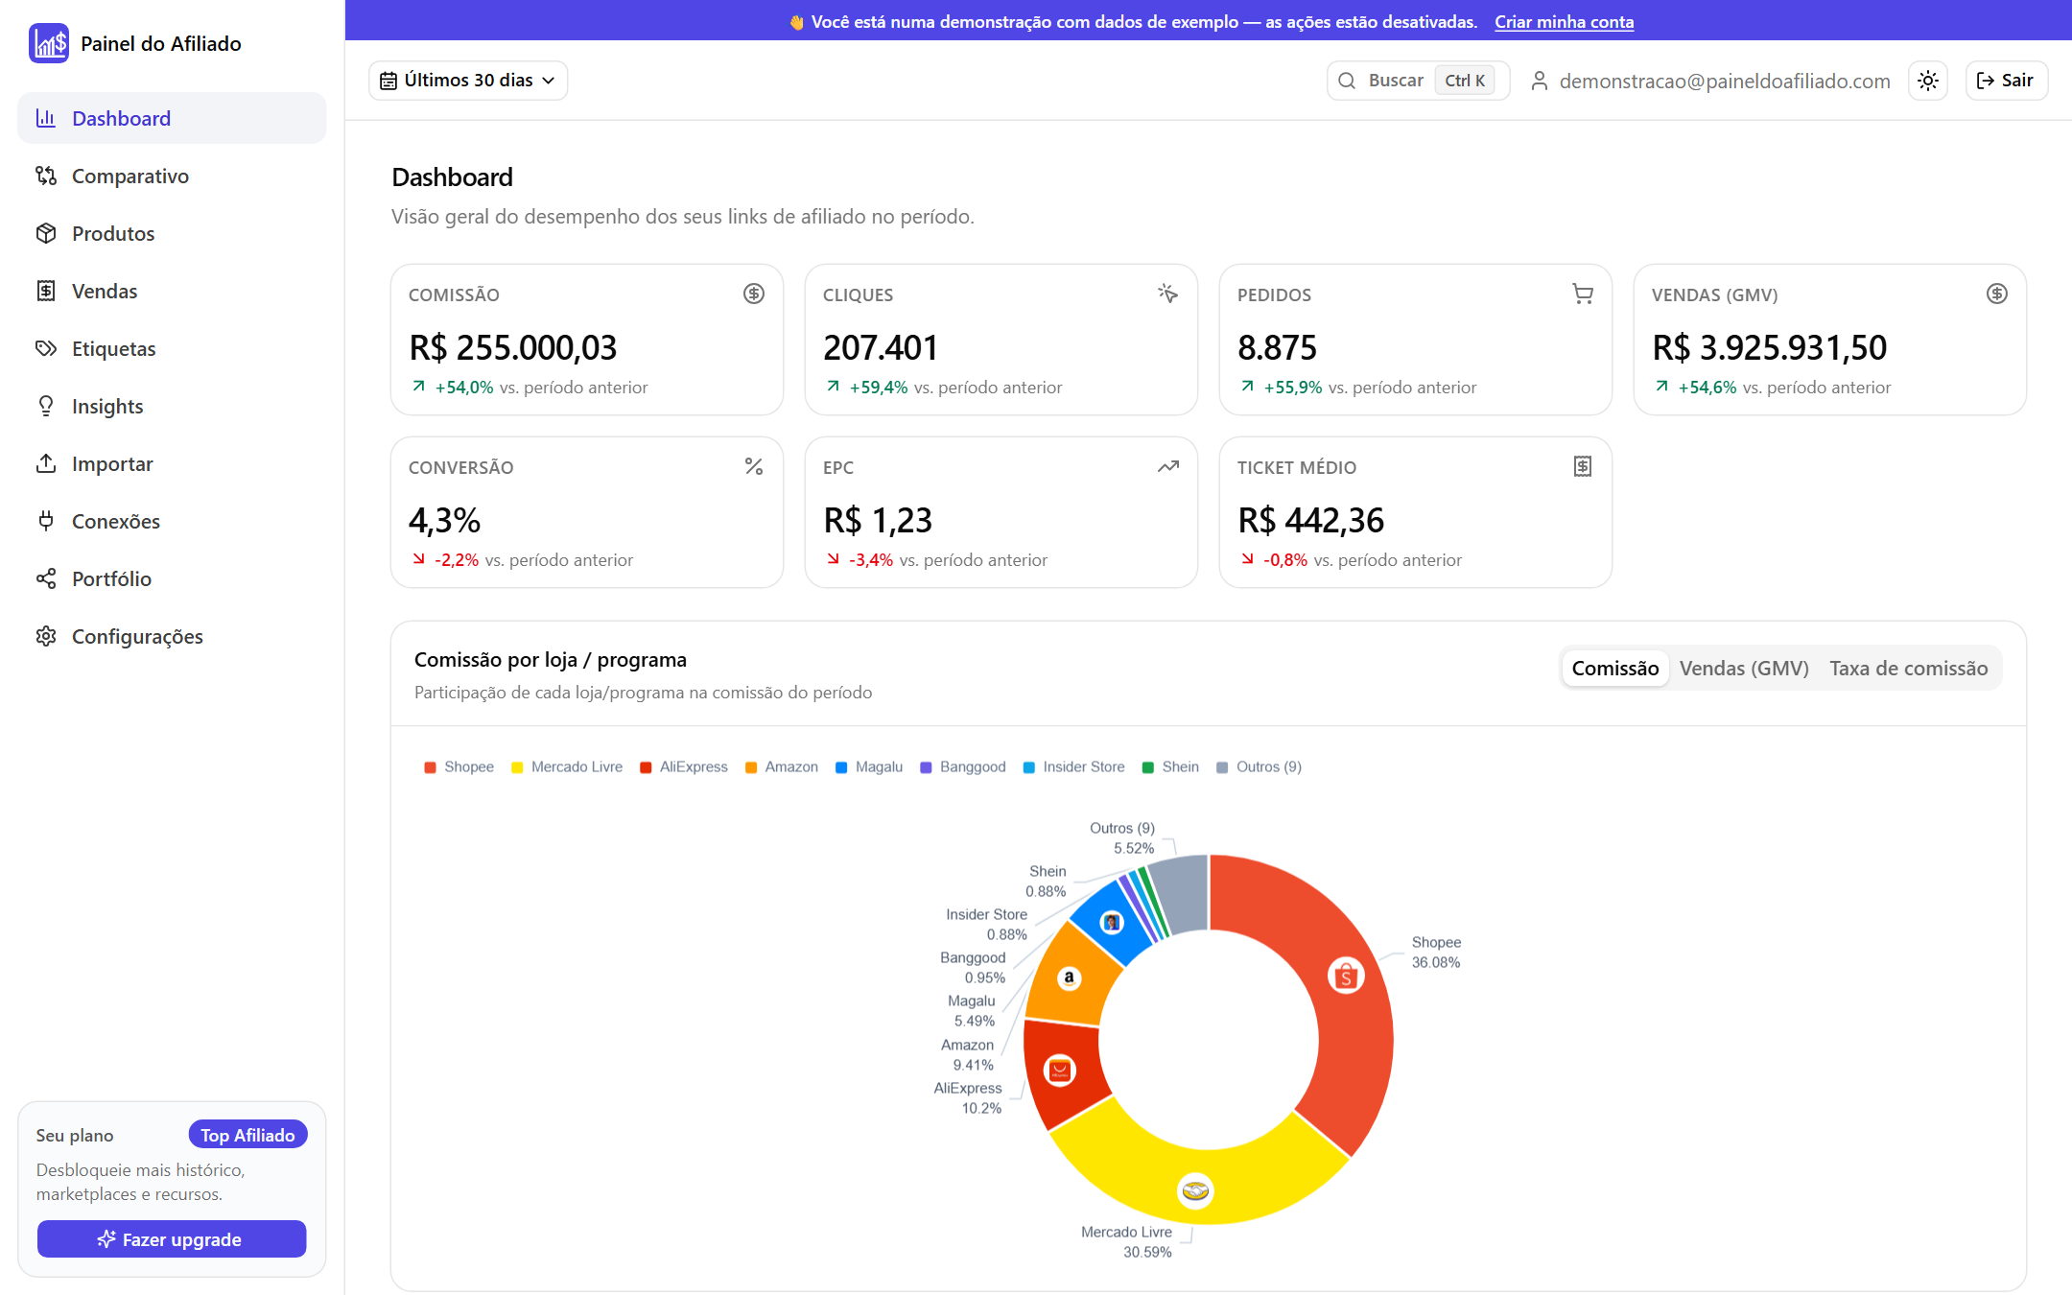Screen dimensions: 2072x1295
Task: Click the trending arrow icon on EPC card
Action: [x=1168, y=466]
